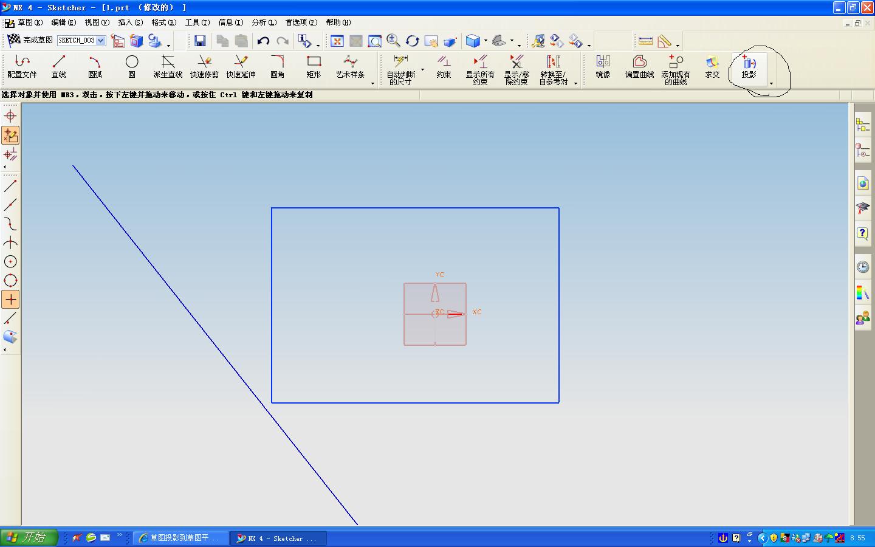Pick the 矩形 rectangle tool

coord(314,67)
